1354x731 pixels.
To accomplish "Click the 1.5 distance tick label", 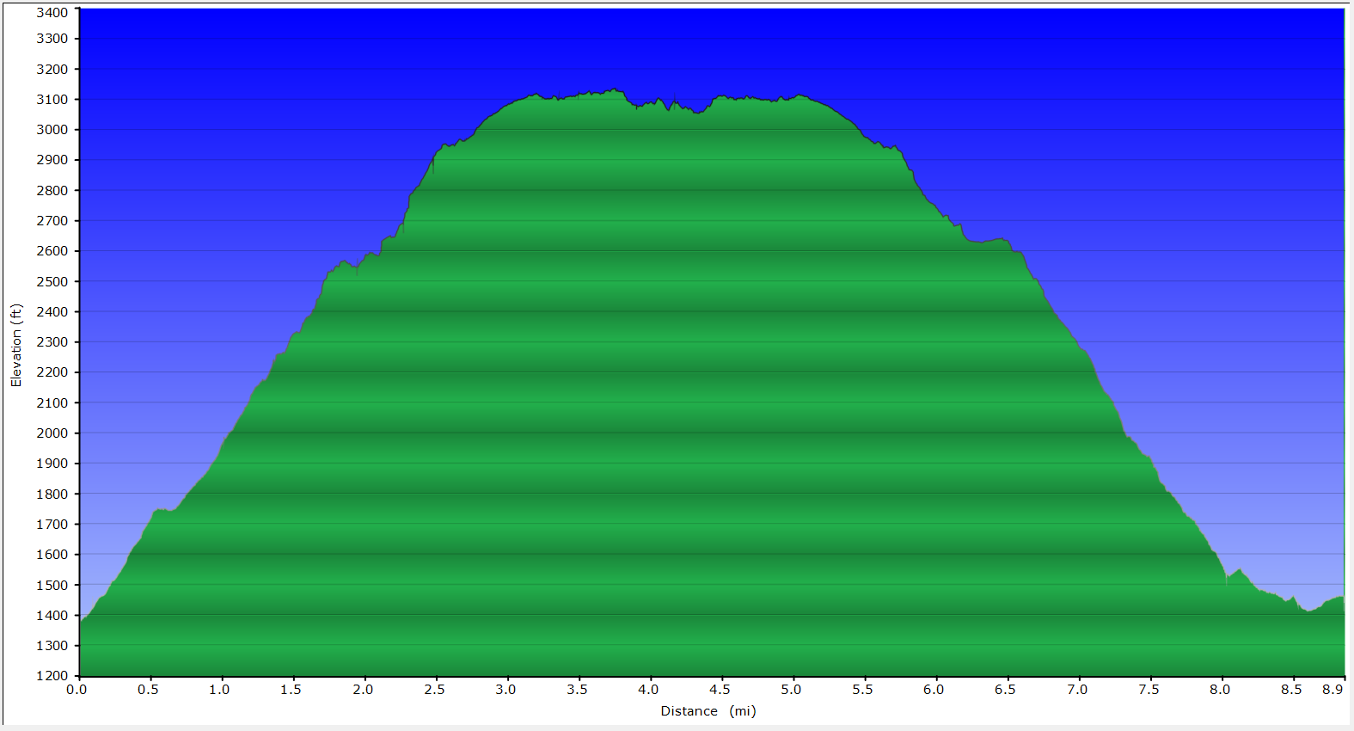I will coord(291,690).
